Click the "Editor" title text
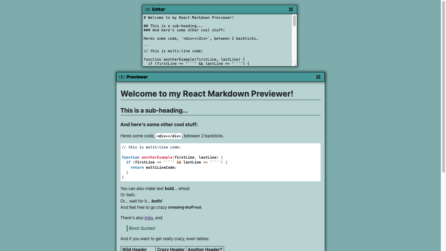The image size is (446, 251). click(x=159, y=9)
